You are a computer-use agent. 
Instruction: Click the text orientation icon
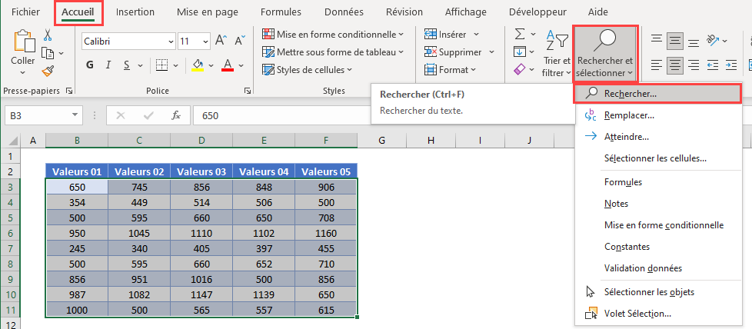pos(713,40)
